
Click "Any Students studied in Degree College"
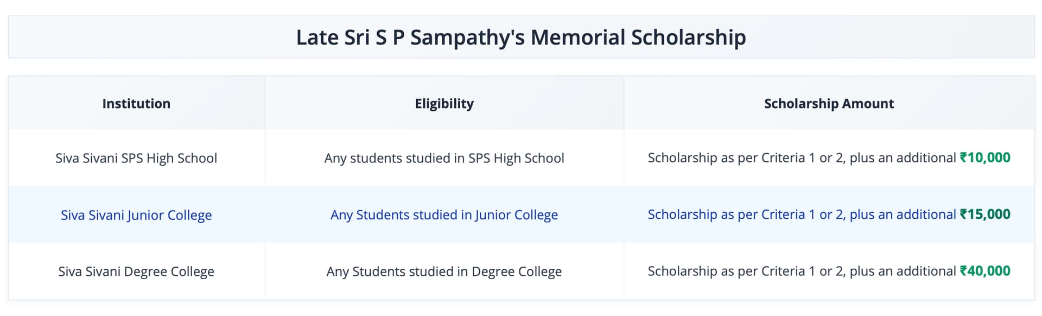point(444,271)
